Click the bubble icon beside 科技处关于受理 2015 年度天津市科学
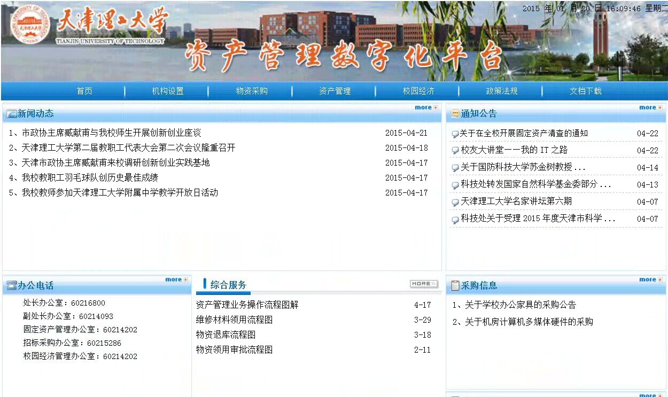 [x=455, y=219]
